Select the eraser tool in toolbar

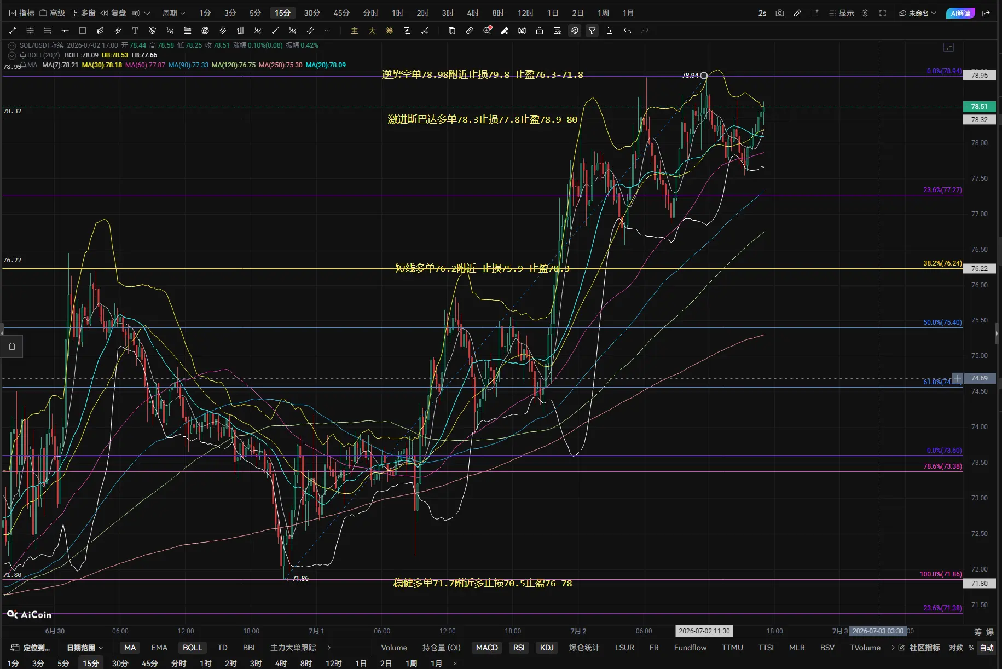[505, 31]
